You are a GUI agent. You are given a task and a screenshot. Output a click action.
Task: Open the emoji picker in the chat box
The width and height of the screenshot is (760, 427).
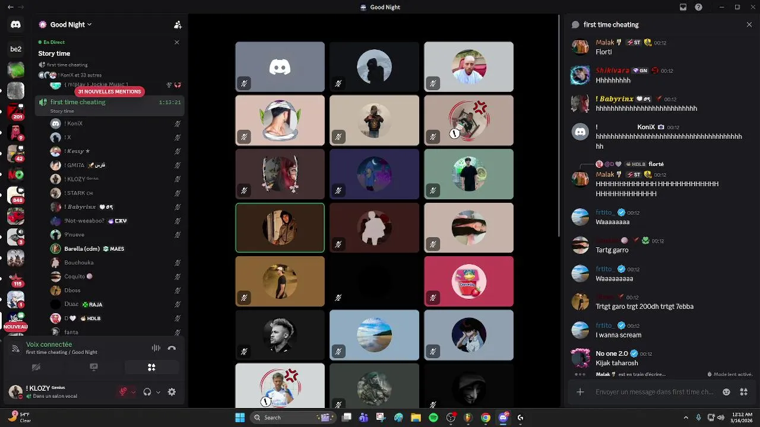726,392
